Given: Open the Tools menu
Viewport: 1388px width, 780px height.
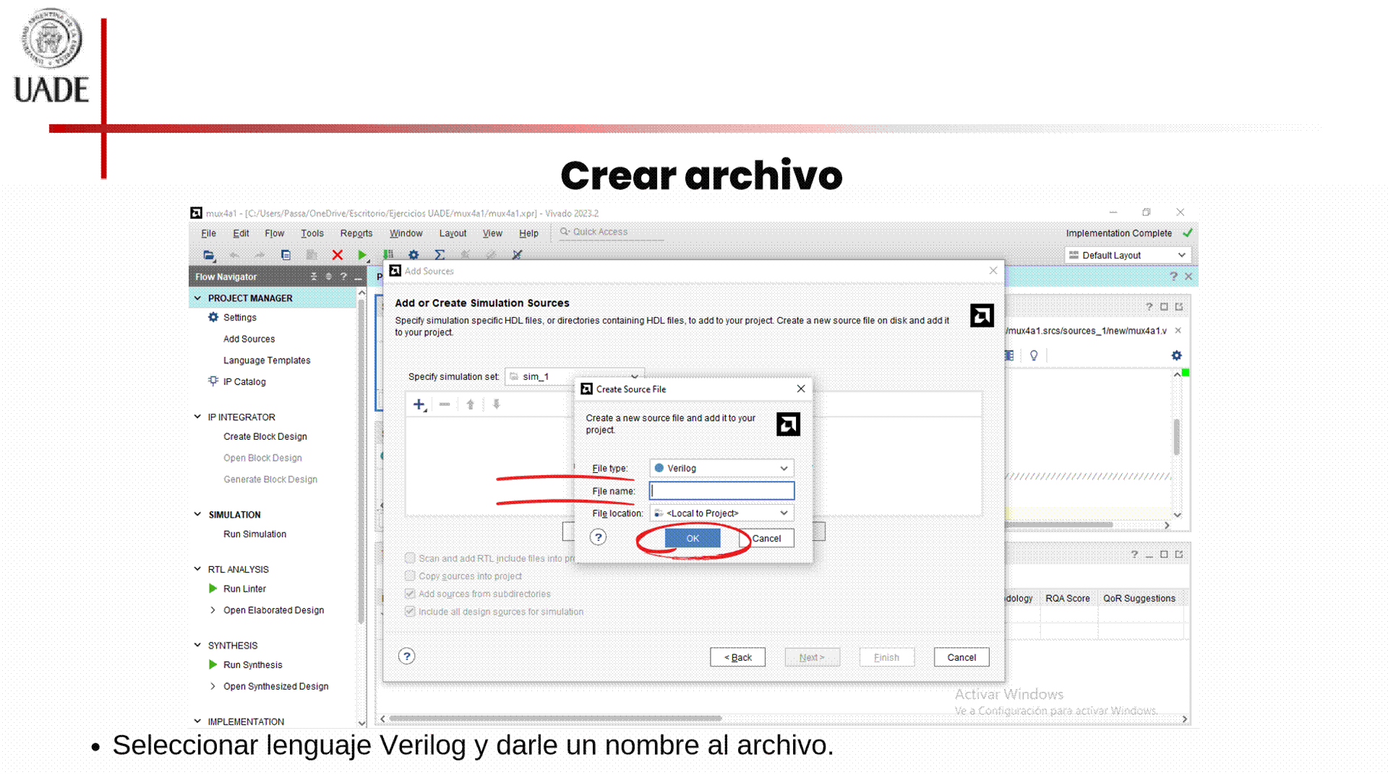Looking at the screenshot, I should [312, 233].
